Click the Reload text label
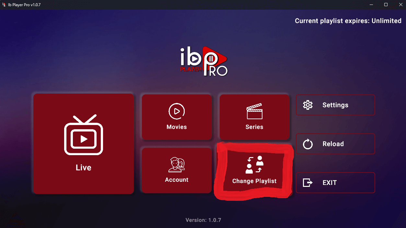 click(333, 144)
